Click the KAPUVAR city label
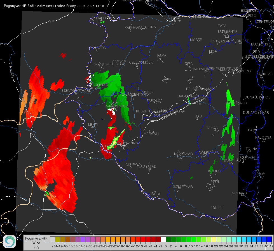 [x=133, y=28]
